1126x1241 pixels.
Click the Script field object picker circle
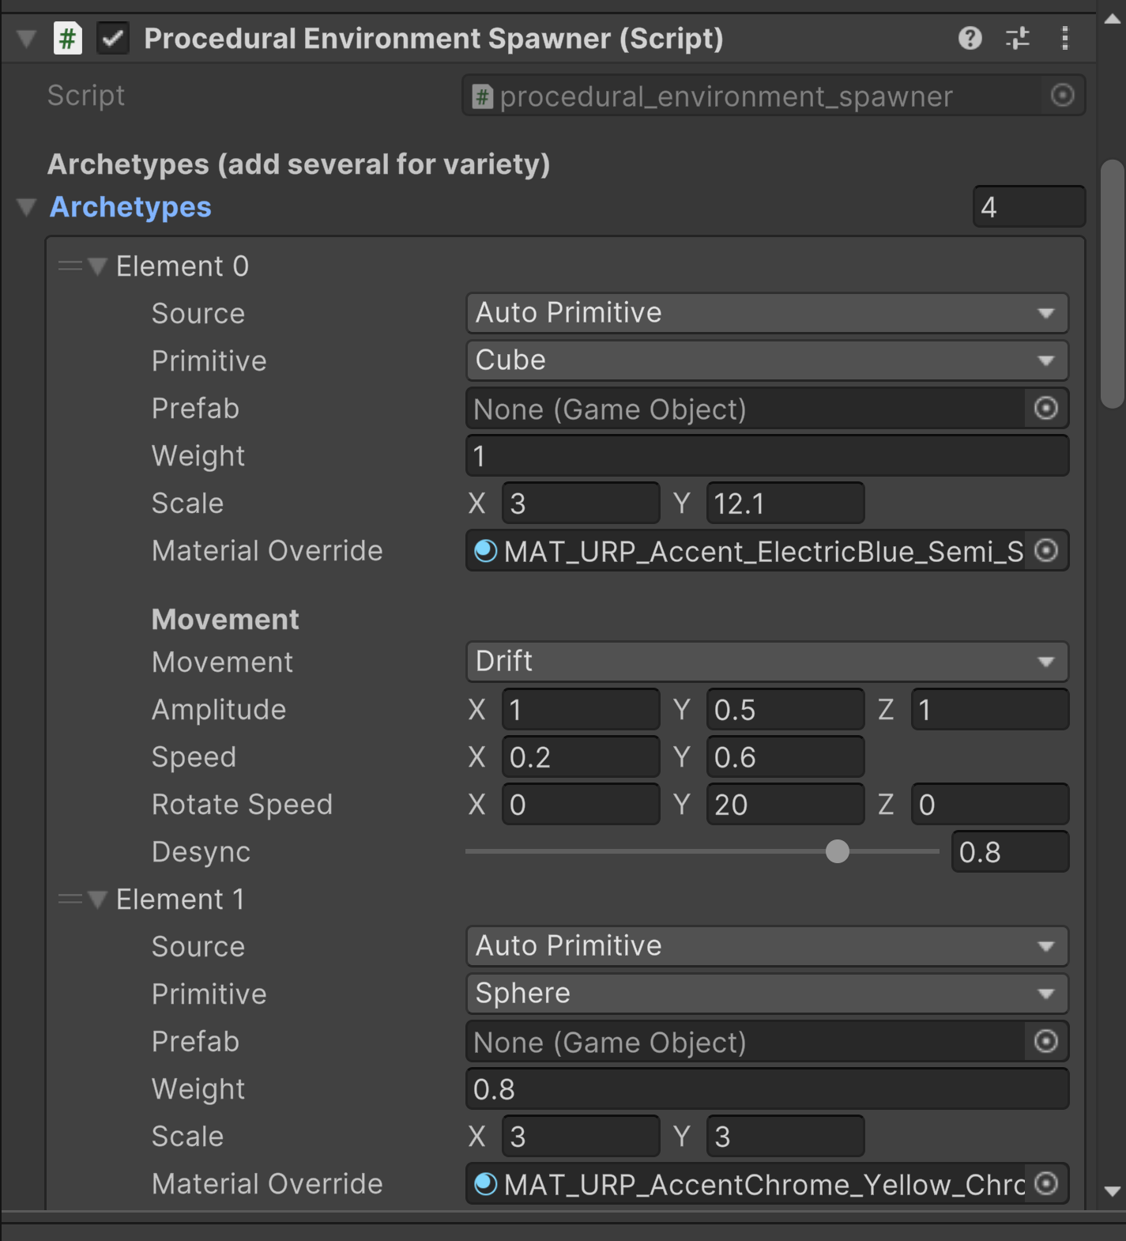1062,96
